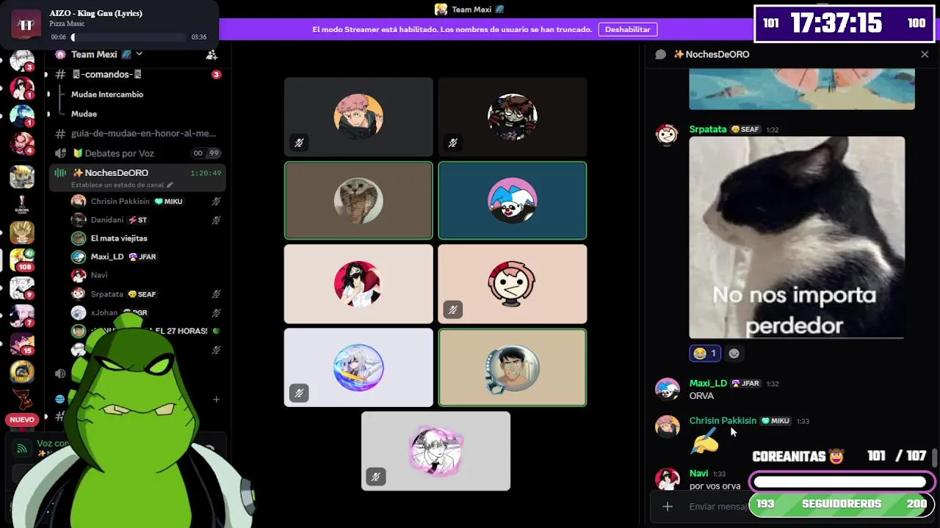
Task: Open the server icon with badge 7
Action: pyautogui.click(x=22, y=316)
